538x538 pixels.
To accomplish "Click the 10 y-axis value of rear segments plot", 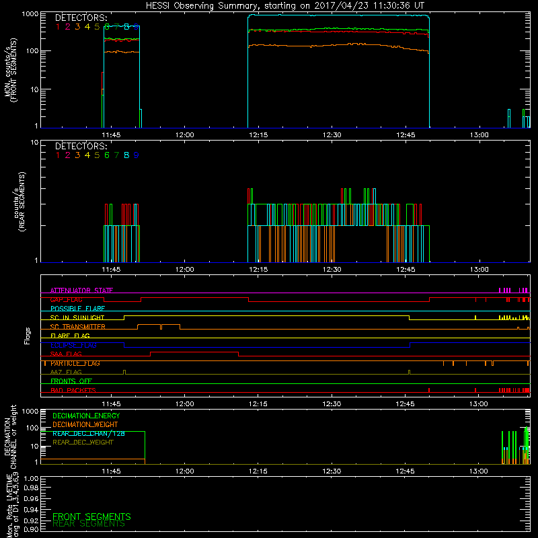I will pyautogui.click(x=35, y=143).
